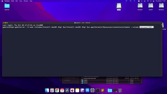The image size is (167, 94).
Task: Select the TEMP drive on desktop
Action: [x=119, y=7]
